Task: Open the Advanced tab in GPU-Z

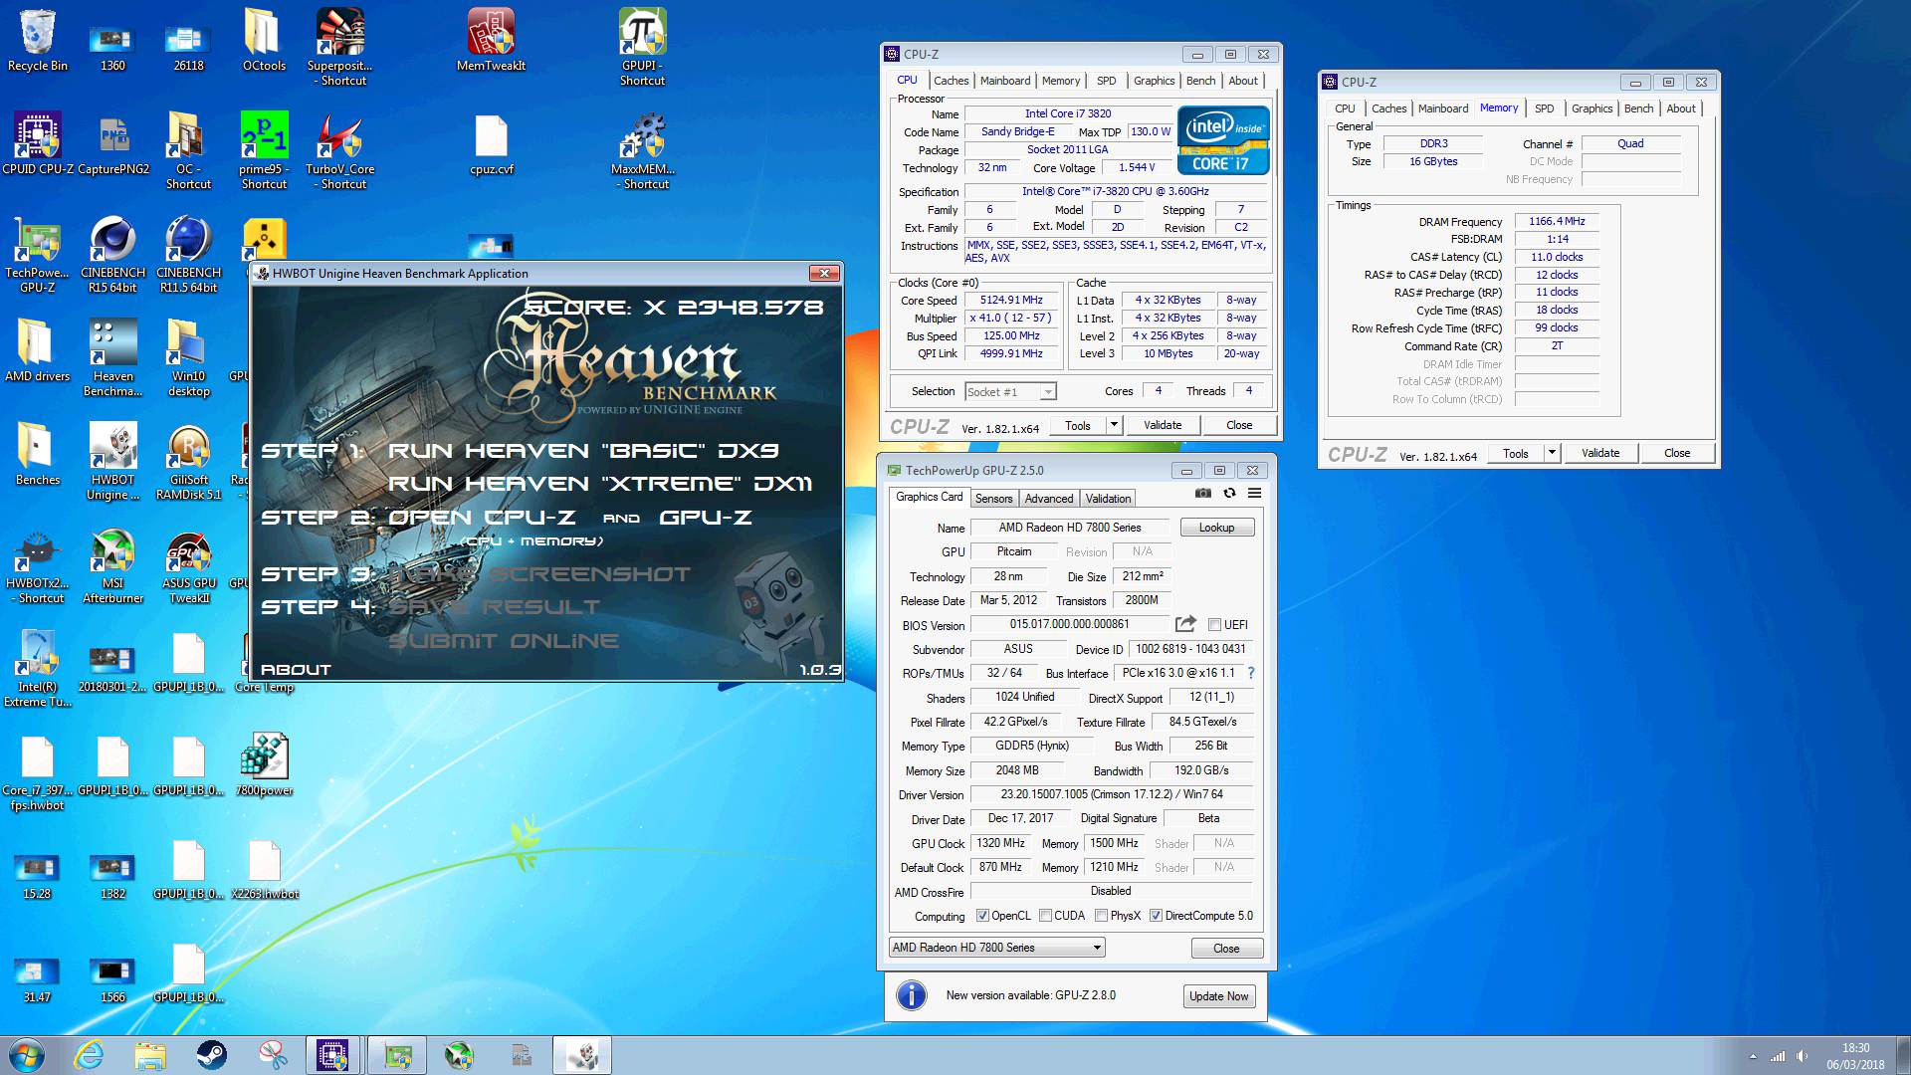Action: [x=1049, y=499]
